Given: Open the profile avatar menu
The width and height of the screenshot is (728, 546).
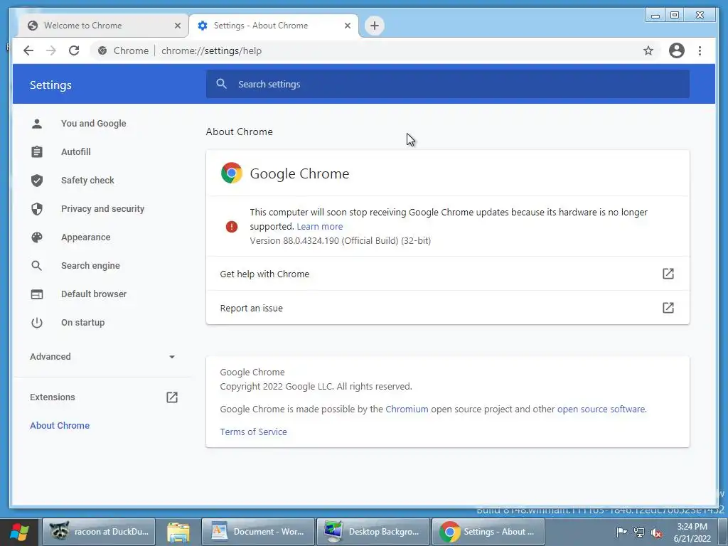Looking at the screenshot, I should [x=677, y=50].
